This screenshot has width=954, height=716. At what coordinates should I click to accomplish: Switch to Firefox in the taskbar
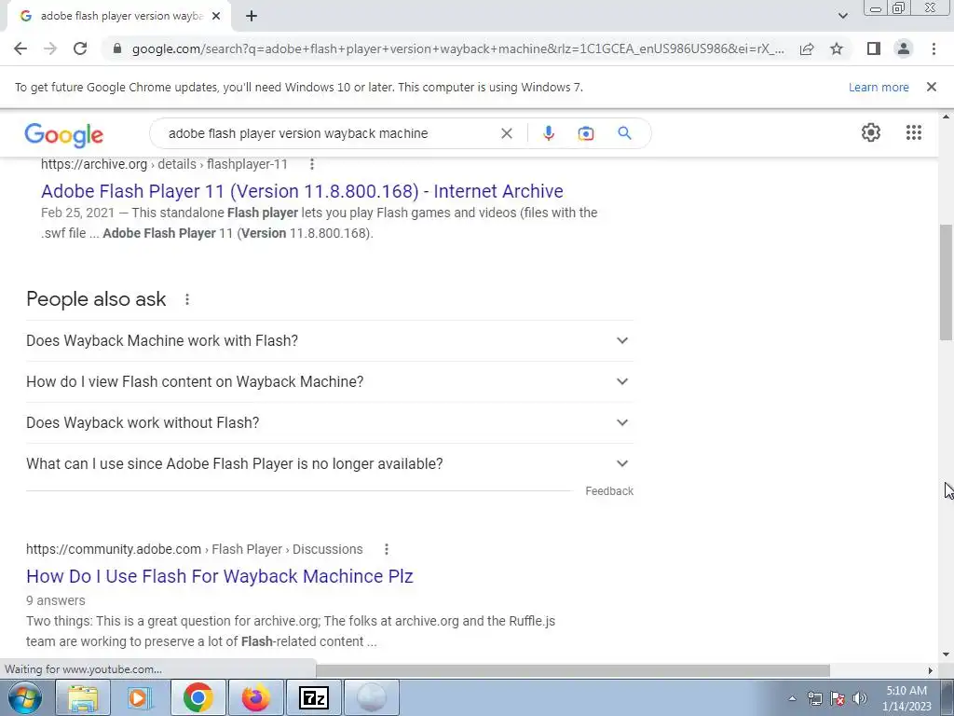255,697
